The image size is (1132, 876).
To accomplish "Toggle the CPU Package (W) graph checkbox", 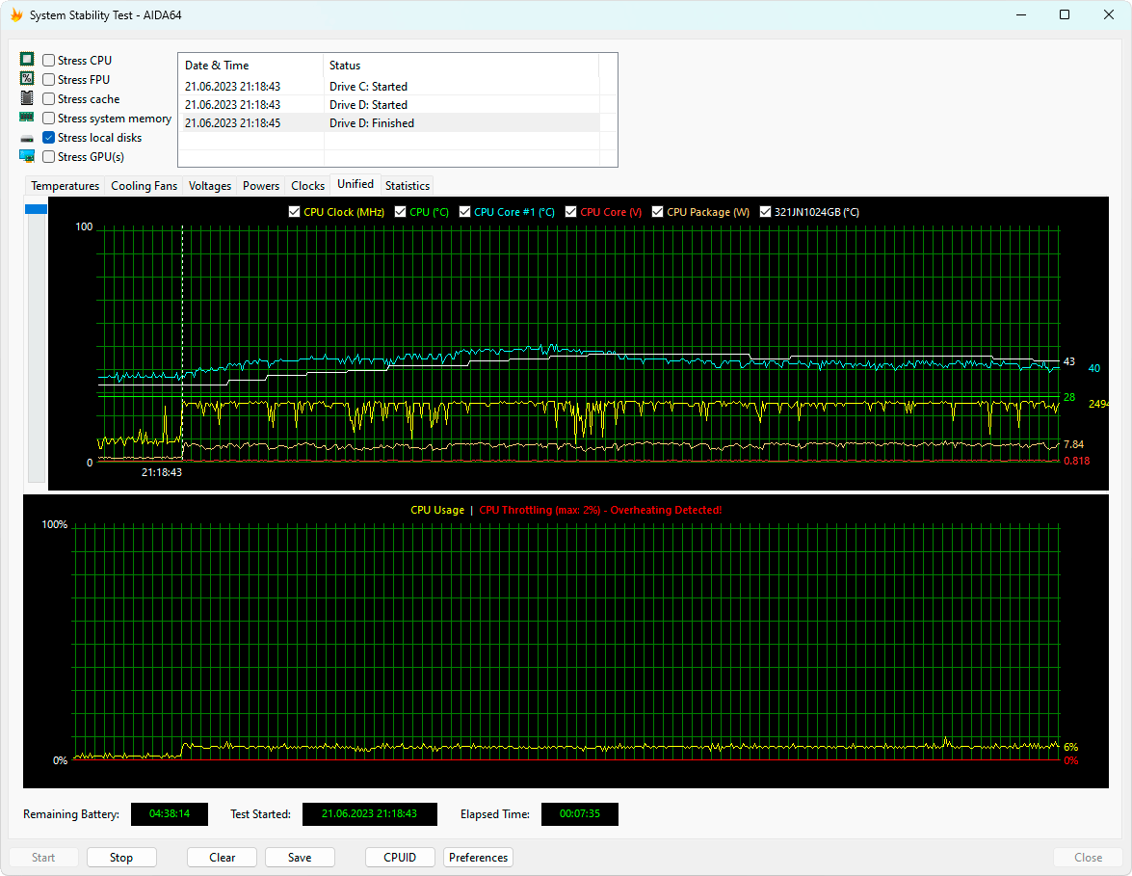I will 658,212.
